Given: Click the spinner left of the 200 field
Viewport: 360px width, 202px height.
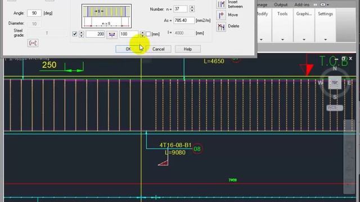Looking at the screenshot, I should tap(81, 34).
